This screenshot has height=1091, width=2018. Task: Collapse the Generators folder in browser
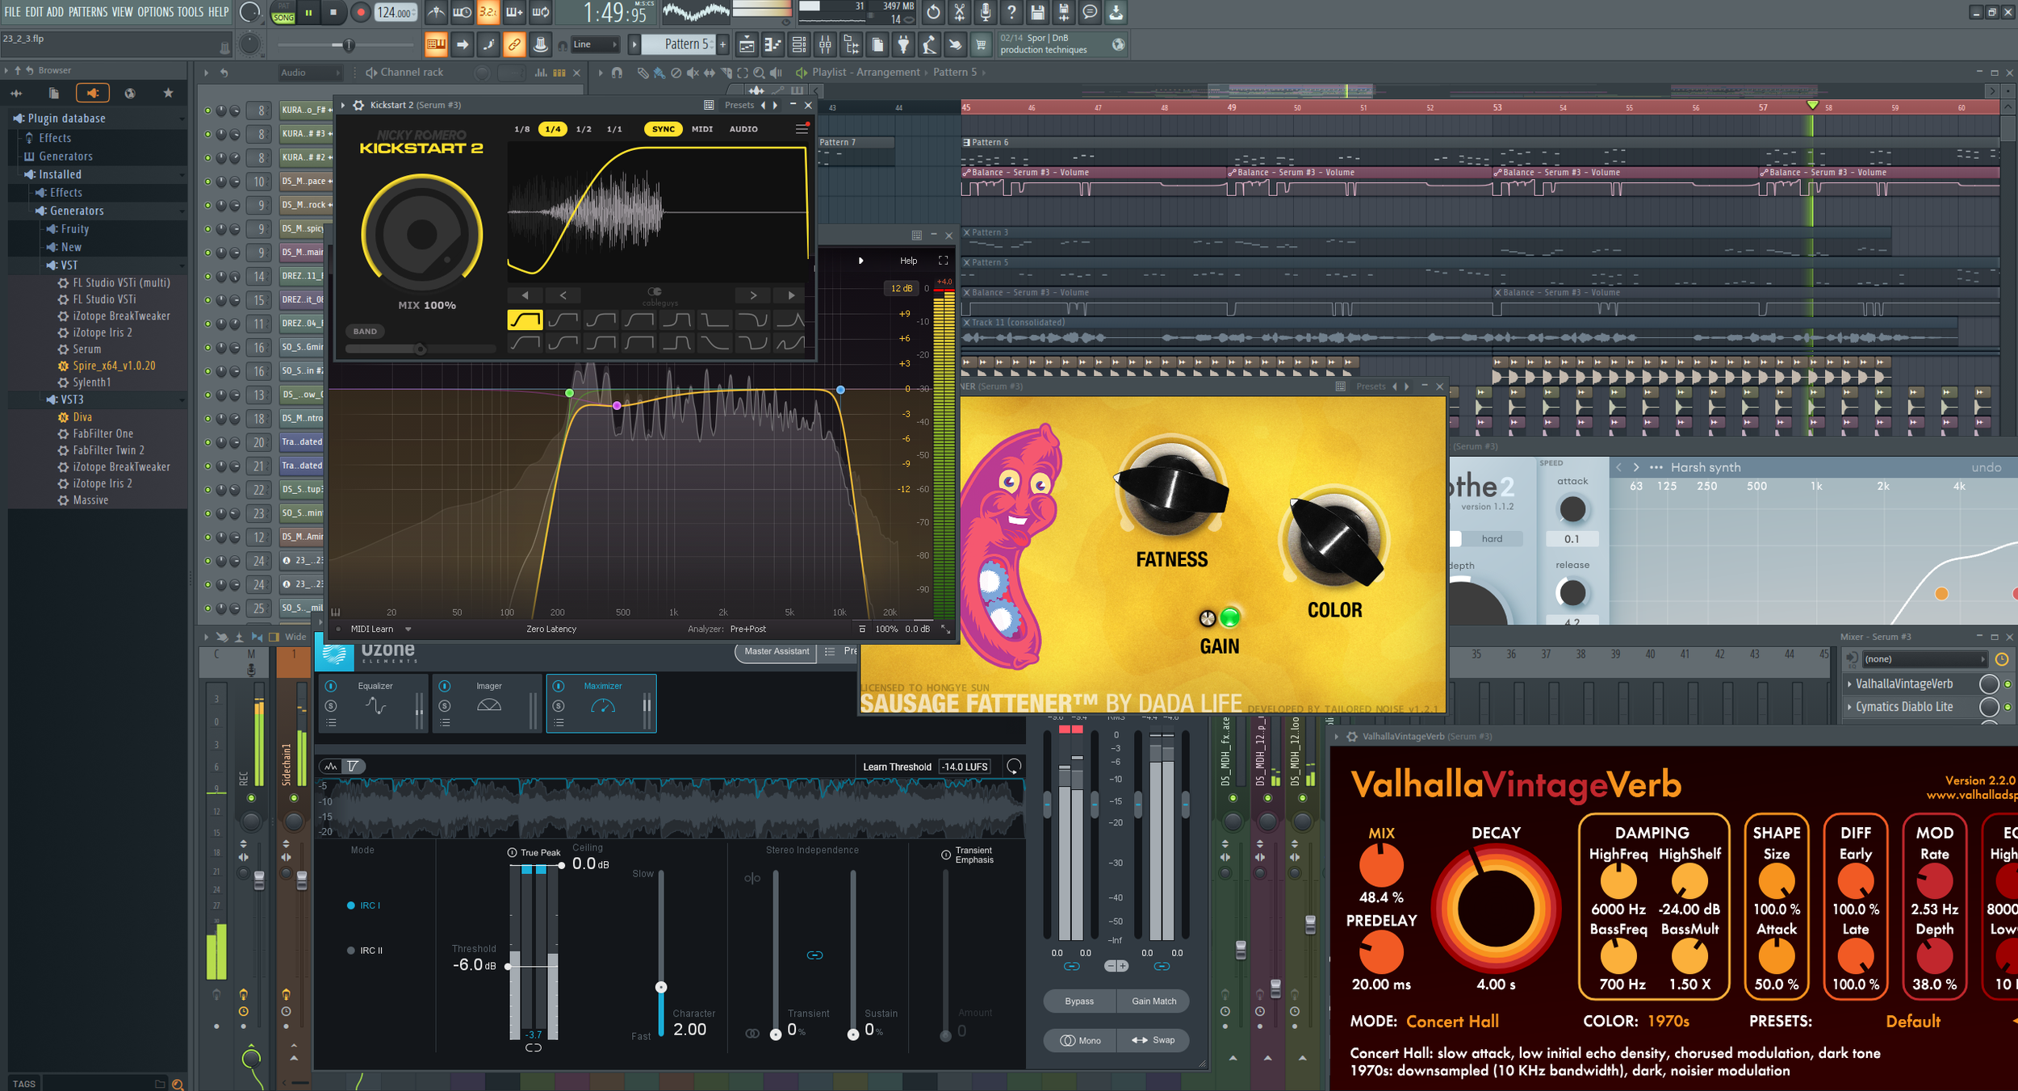(x=77, y=211)
